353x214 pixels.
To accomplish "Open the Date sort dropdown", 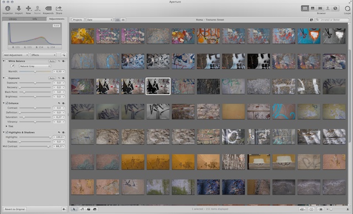I will (x=99, y=20).
